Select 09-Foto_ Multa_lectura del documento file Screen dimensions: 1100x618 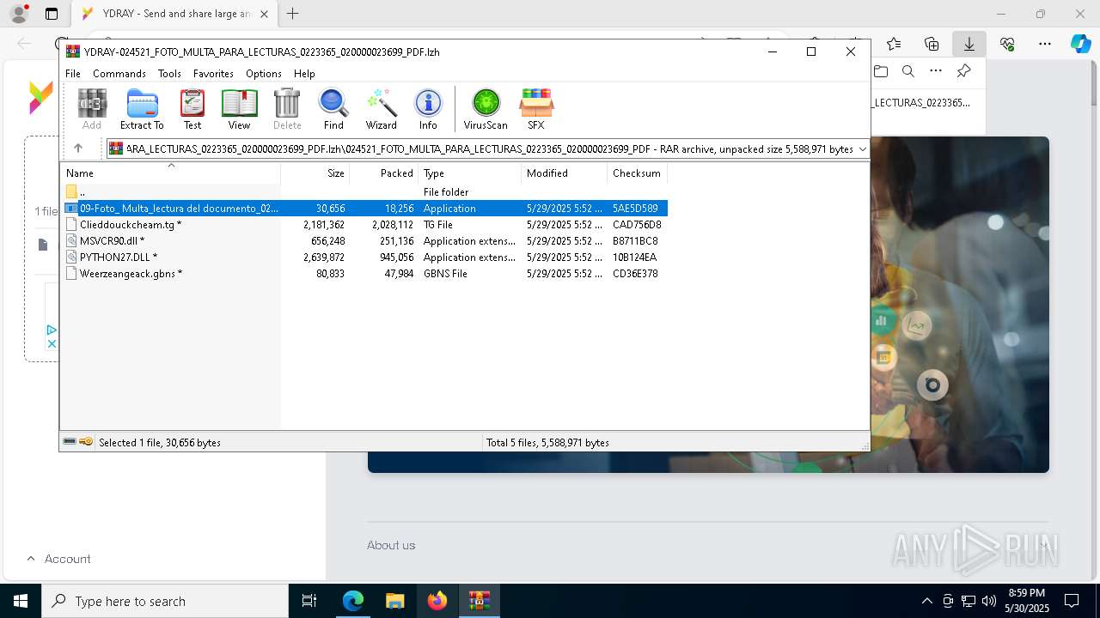click(x=364, y=209)
